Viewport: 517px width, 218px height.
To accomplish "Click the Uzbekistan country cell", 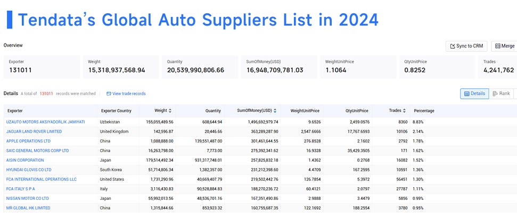I will [x=110, y=122].
